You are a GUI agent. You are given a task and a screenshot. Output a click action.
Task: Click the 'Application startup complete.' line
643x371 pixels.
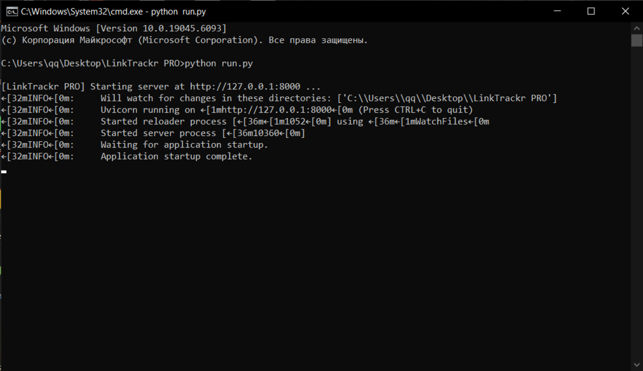pos(177,156)
